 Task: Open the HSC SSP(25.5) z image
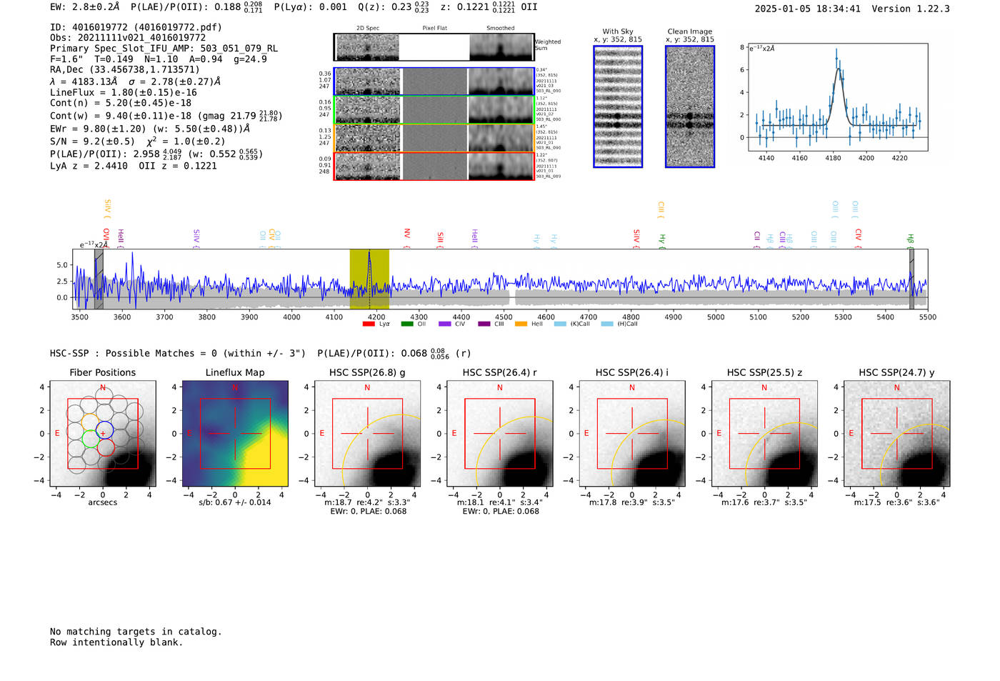(x=764, y=434)
